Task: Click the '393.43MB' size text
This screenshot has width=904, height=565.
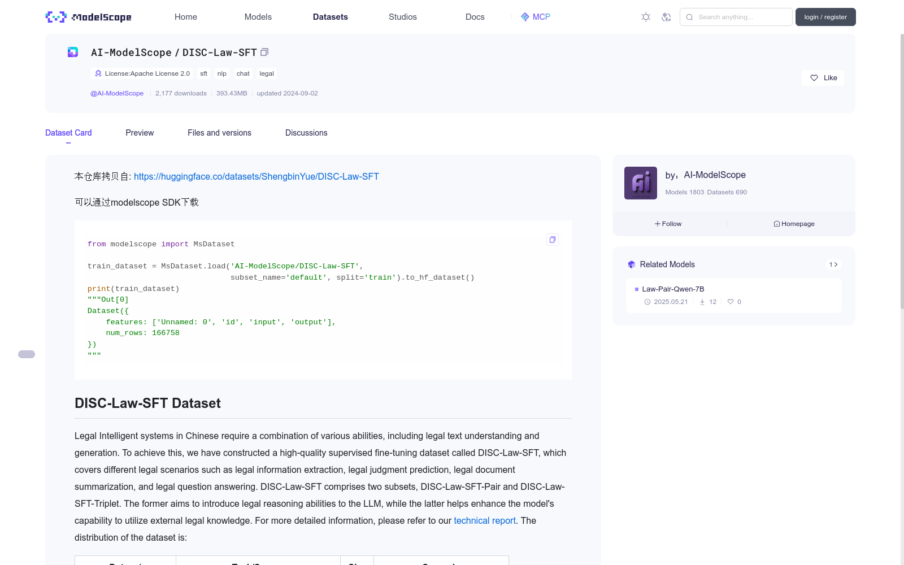Action: 232,93
